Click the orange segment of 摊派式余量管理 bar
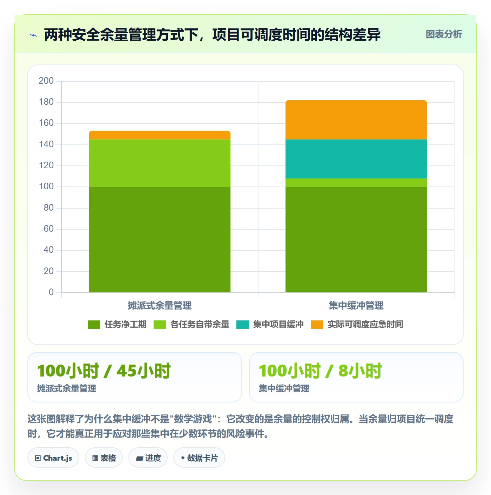This screenshot has height=495, width=491. pyautogui.click(x=160, y=135)
